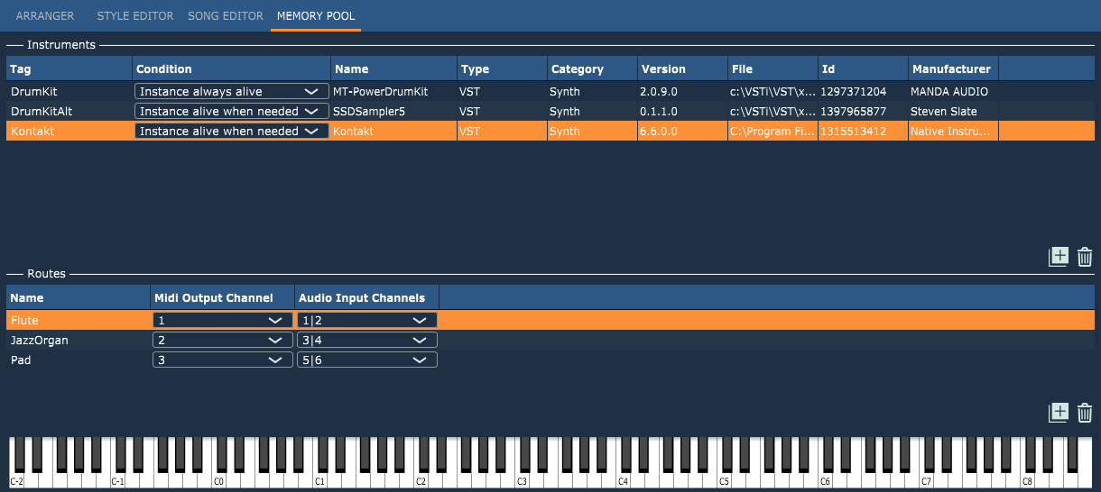Play the C1 key on piano keyboard
The image size is (1101, 492).
click(319, 479)
